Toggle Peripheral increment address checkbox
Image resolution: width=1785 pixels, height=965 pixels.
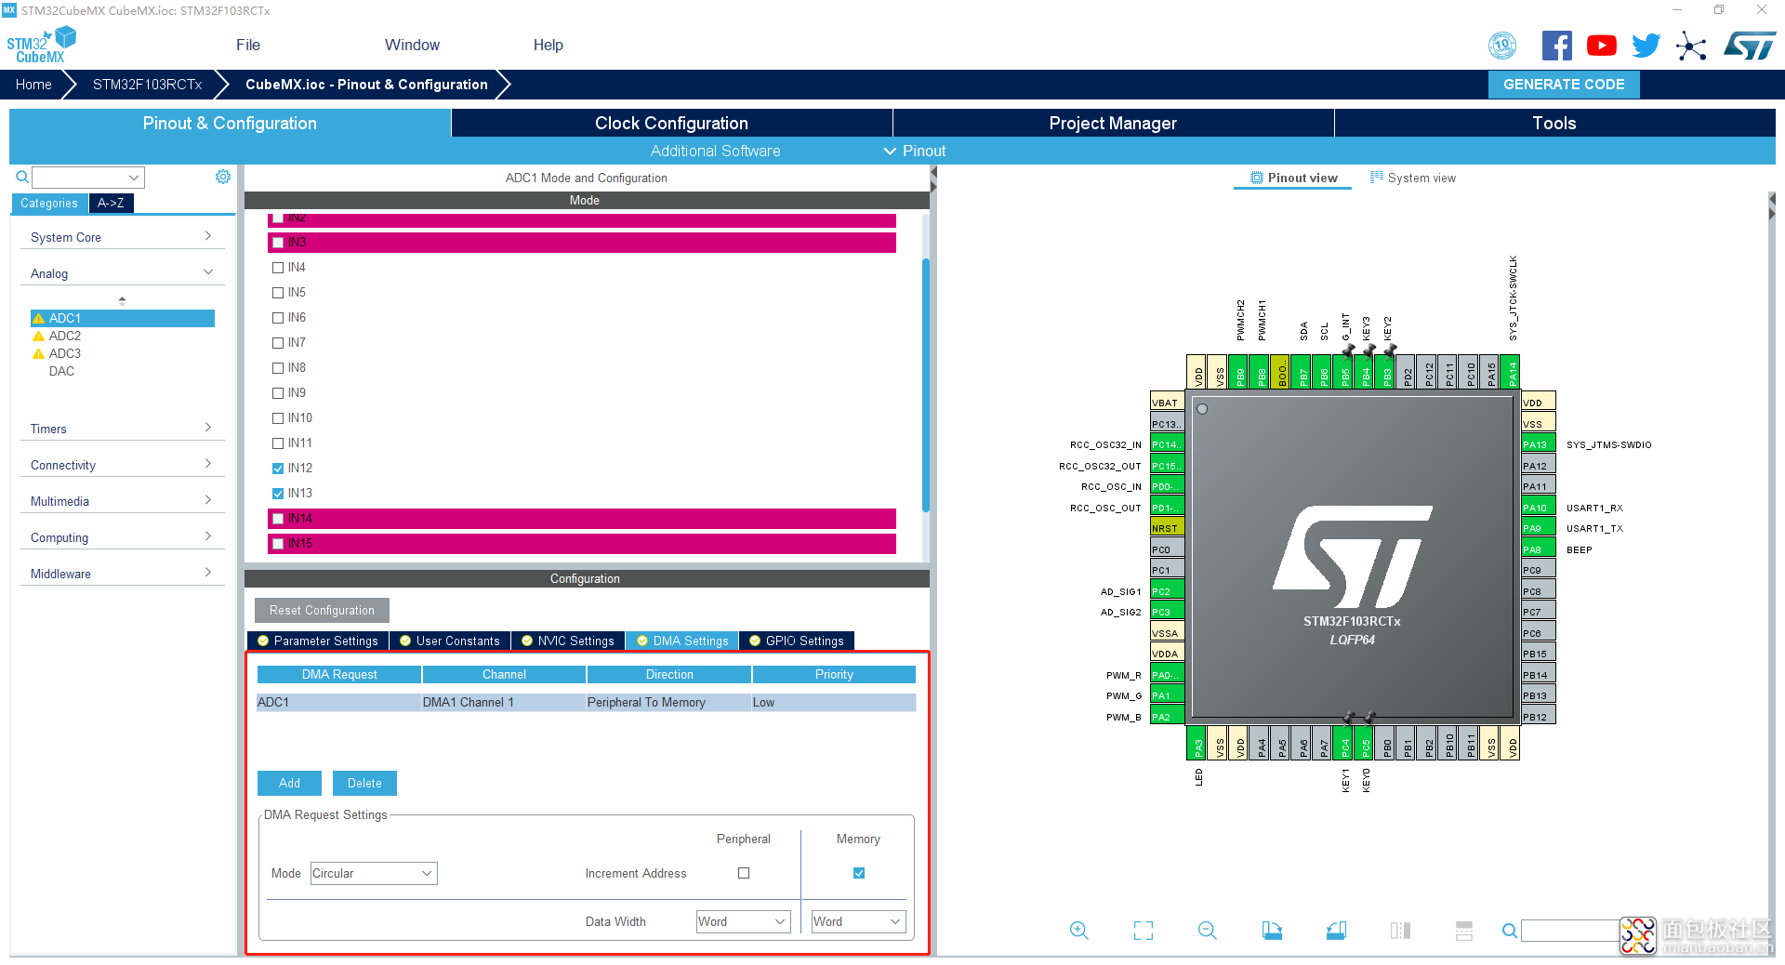coord(744,873)
